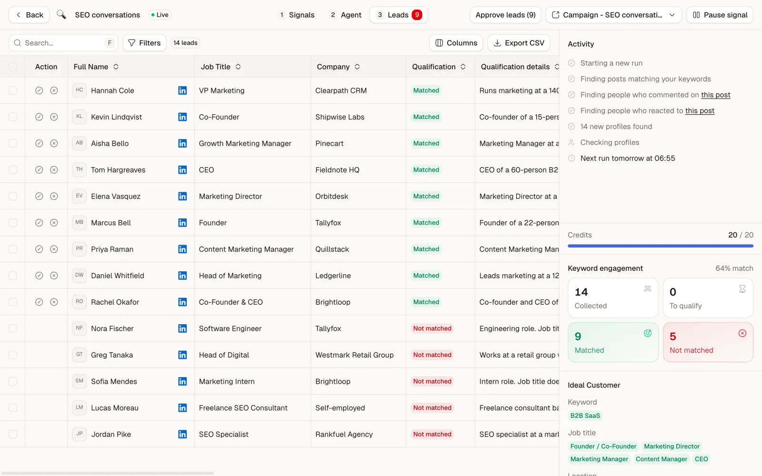Open Greg Tanaka's LinkedIn profile icon

click(x=182, y=355)
